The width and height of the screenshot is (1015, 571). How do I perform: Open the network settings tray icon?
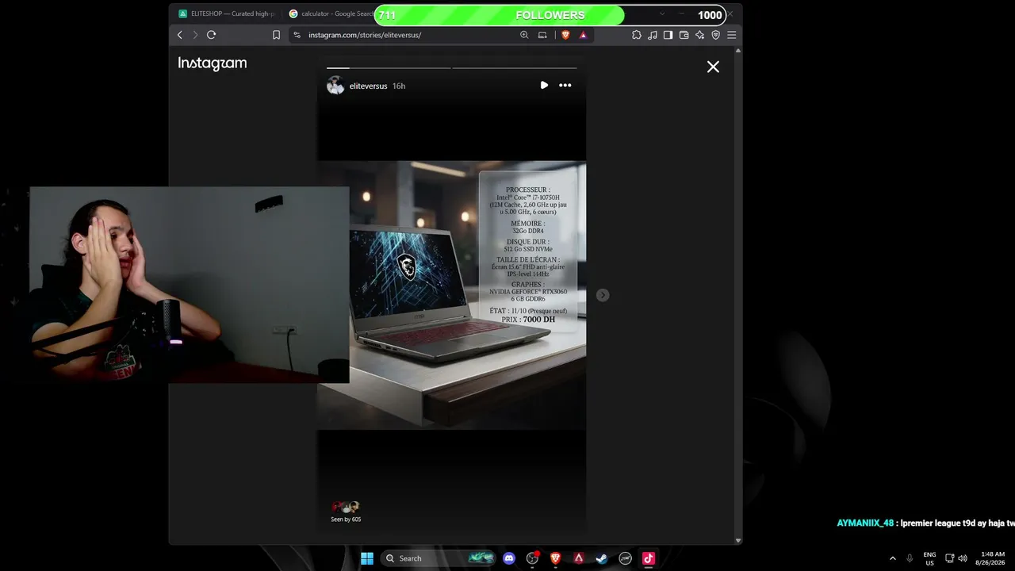(950, 558)
